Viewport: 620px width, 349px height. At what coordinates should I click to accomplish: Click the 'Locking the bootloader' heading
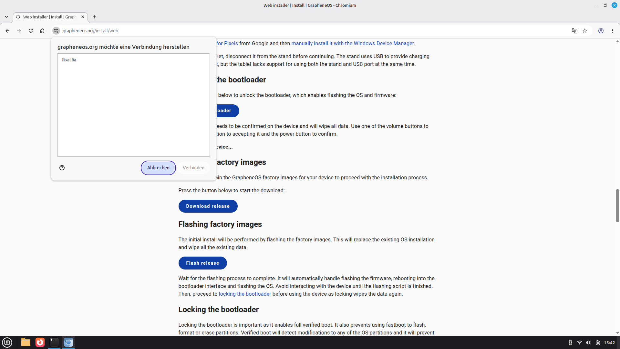[219, 310]
